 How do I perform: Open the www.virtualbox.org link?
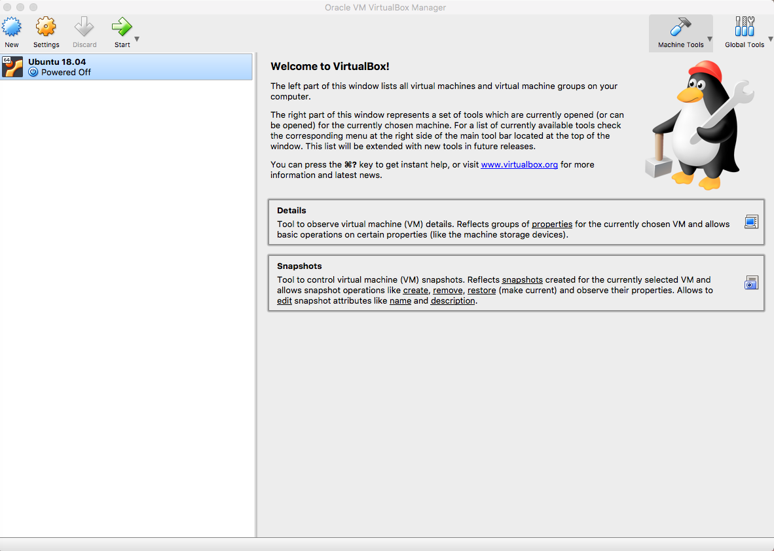click(519, 164)
